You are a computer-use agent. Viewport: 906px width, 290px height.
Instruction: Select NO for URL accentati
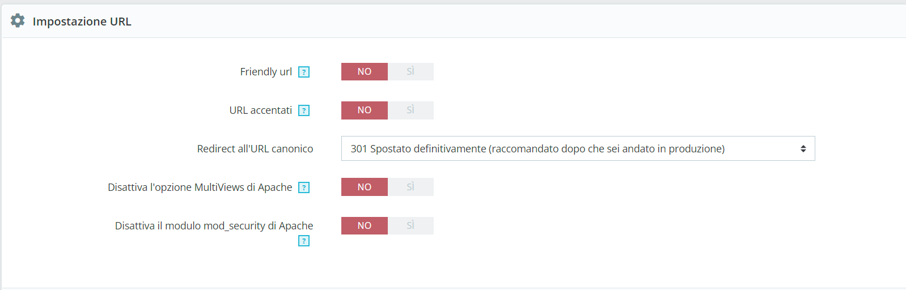(x=364, y=110)
